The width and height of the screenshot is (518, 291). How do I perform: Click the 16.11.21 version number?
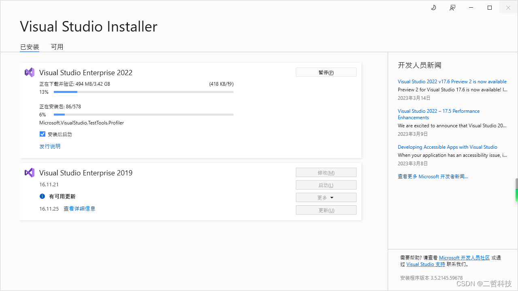click(49, 185)
